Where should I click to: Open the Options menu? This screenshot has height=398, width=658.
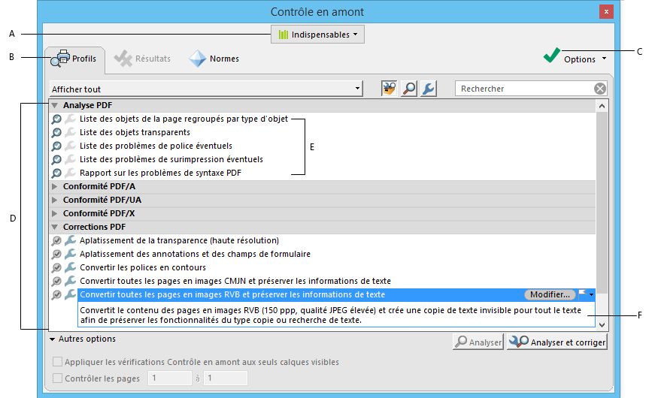pyautogui.click(x=576, y=56)
